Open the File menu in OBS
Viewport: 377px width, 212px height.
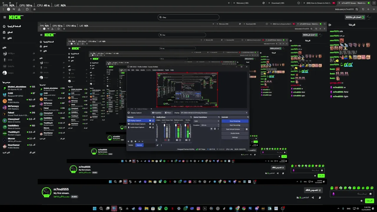129,70
